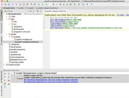Image resolution: width=129 pixels, height=98 pixels.
Task: Expand the Gradle Scripts node
Action: 4,65
